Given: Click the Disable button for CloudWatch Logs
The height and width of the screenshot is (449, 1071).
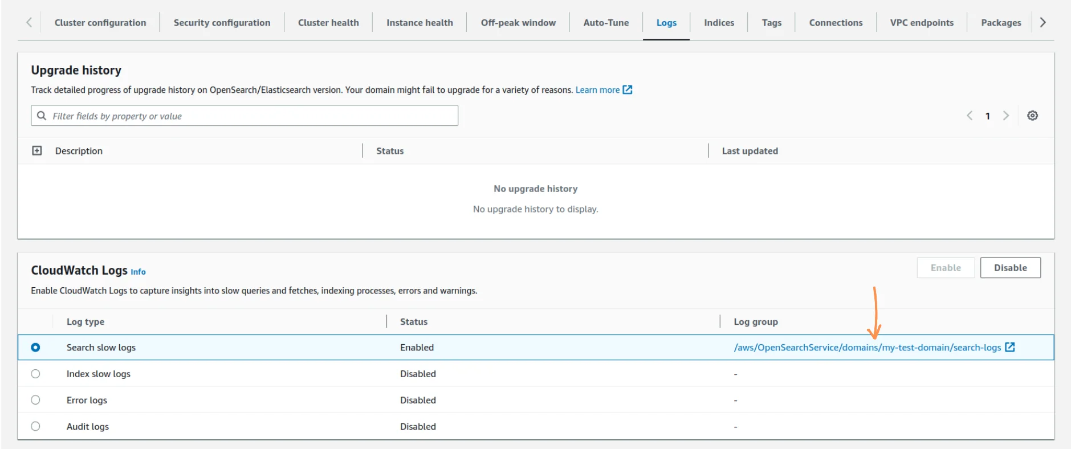Looking at the screenshot, I should coord(1010,268).
